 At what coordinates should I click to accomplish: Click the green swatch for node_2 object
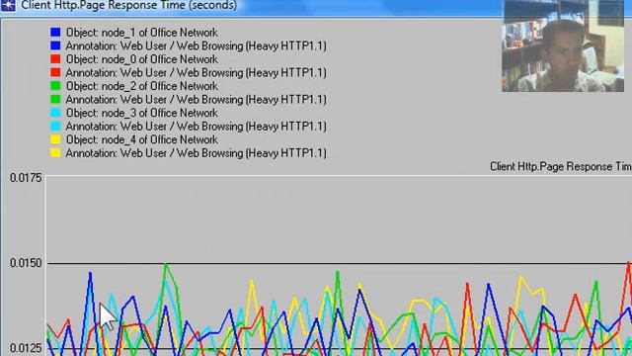pos(55,86)
